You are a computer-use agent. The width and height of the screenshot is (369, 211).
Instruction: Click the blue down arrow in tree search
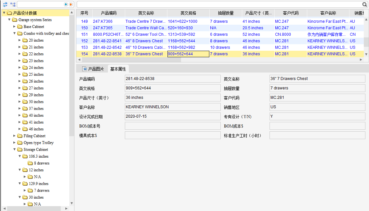pyautogui.click(x=66, y=5)
